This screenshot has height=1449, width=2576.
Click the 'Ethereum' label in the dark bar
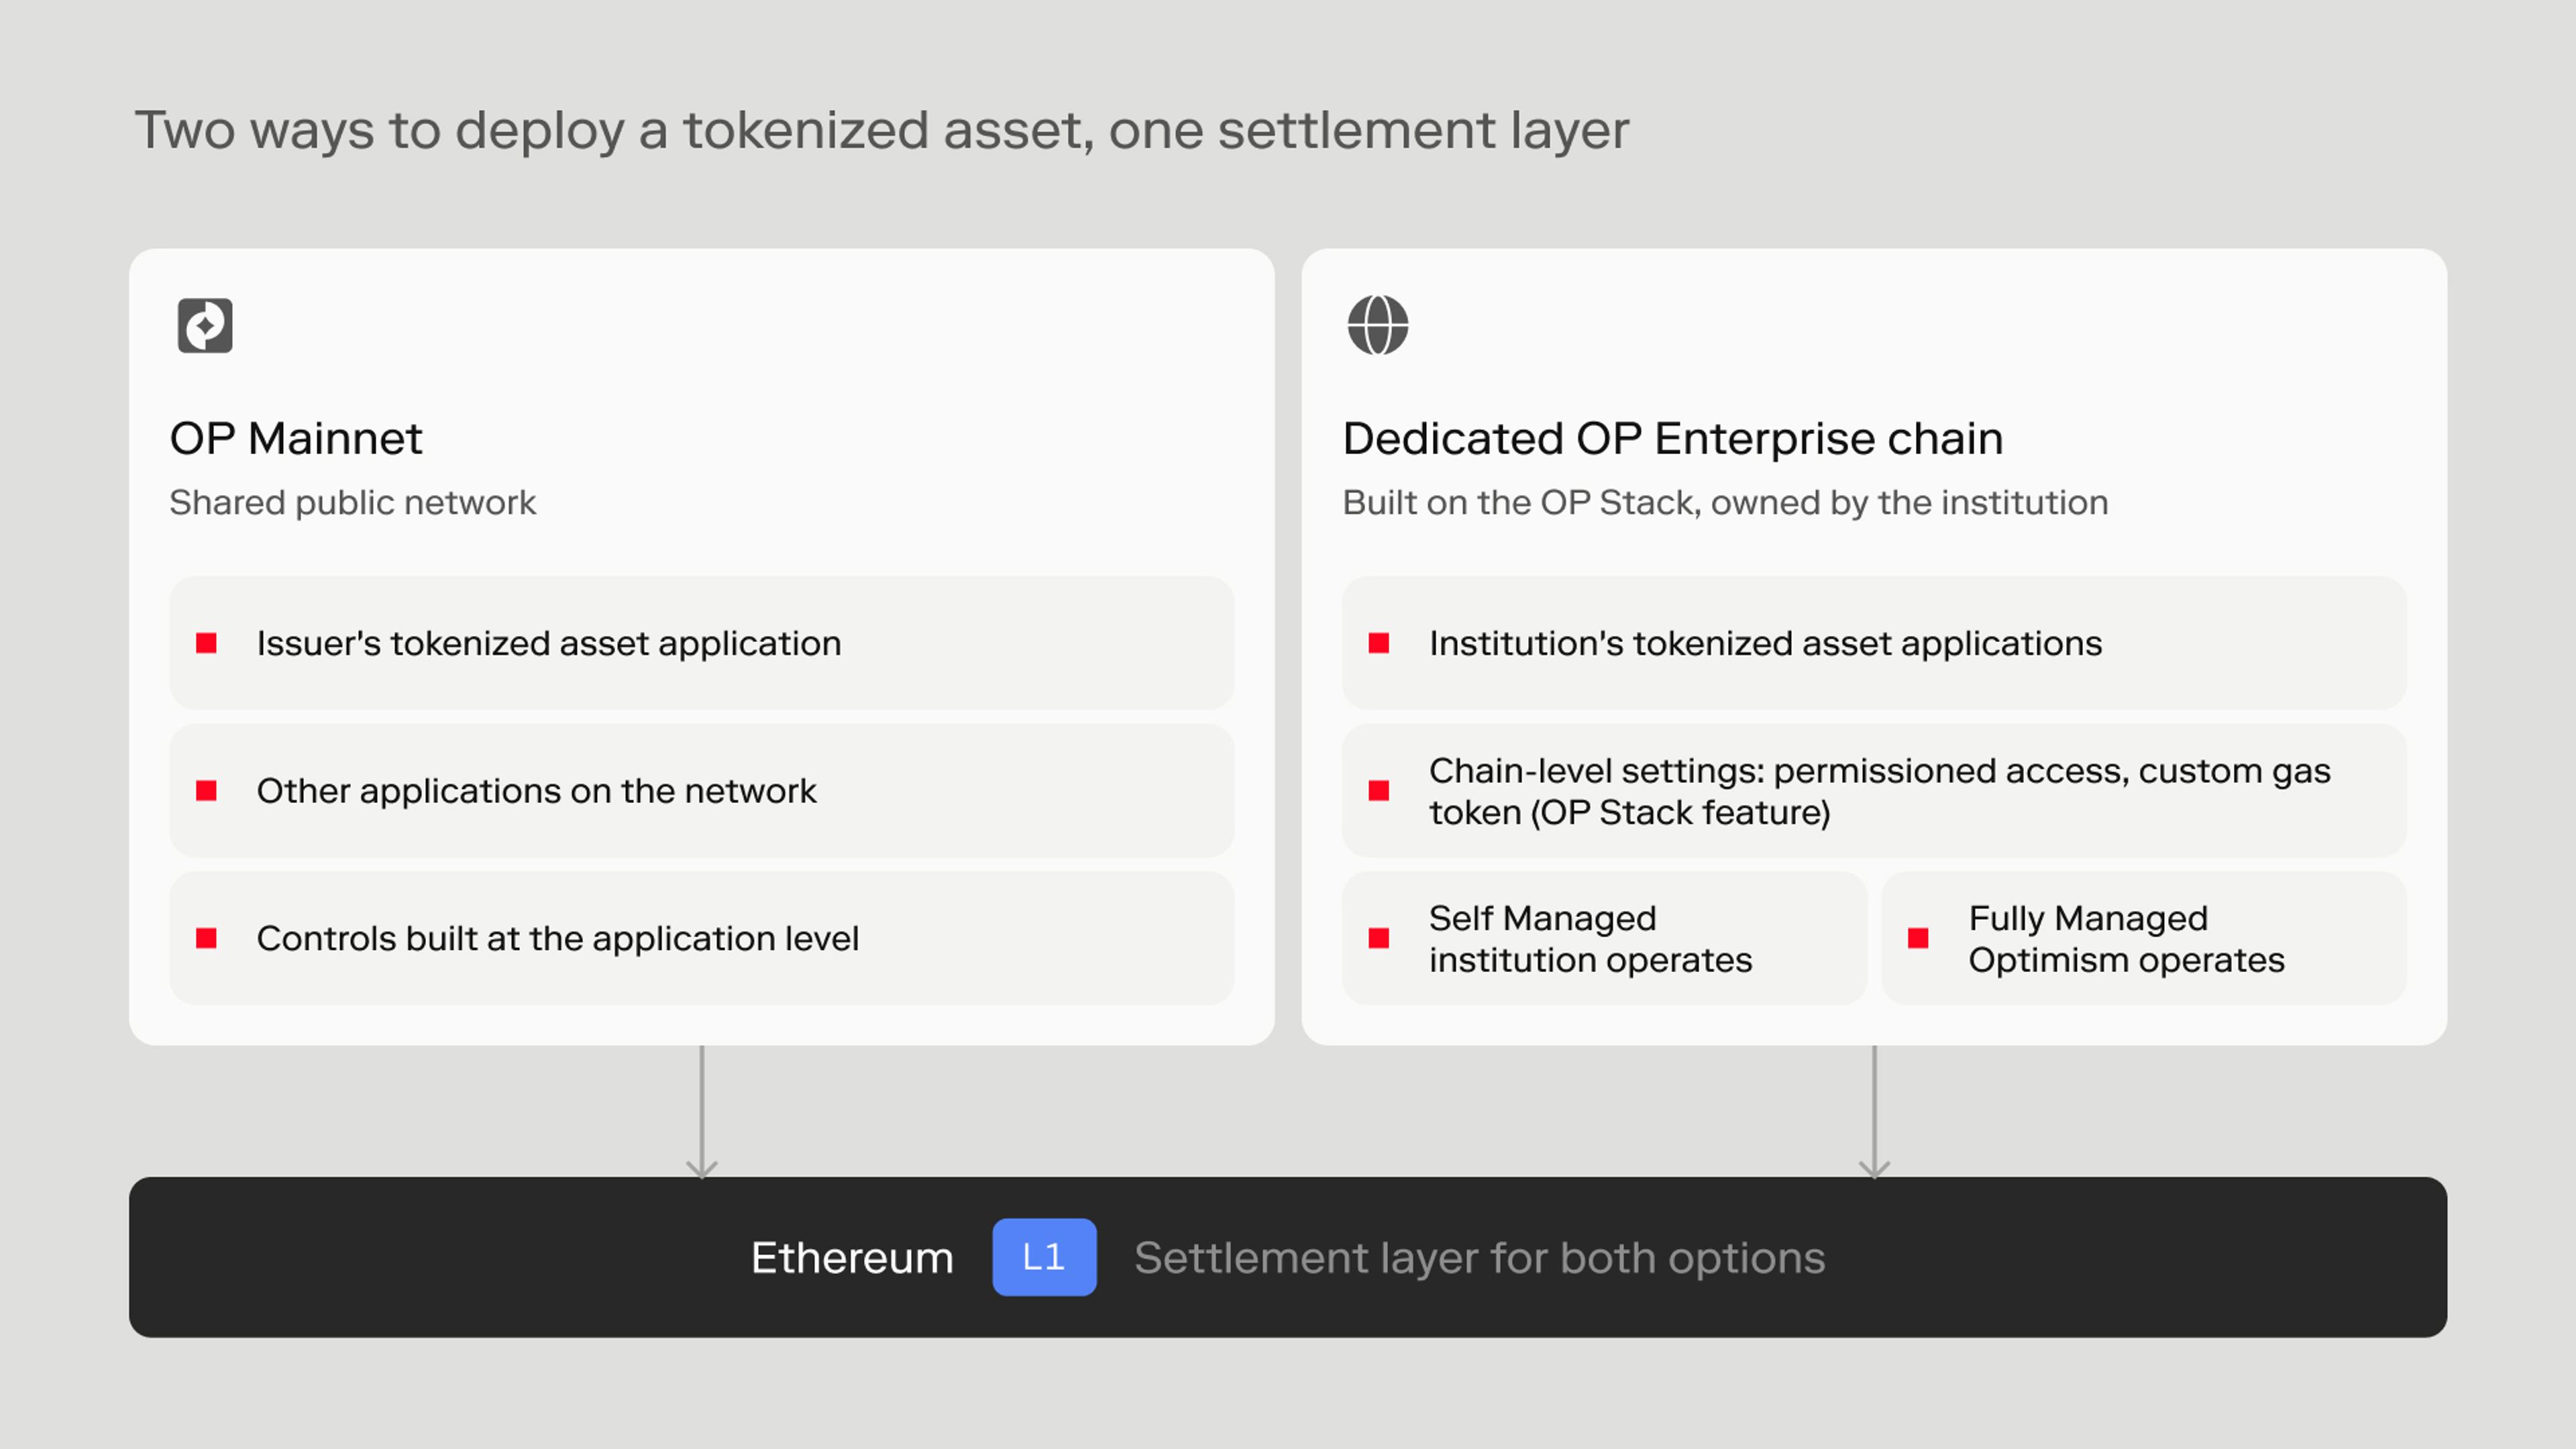click(x=852, y=1258)
